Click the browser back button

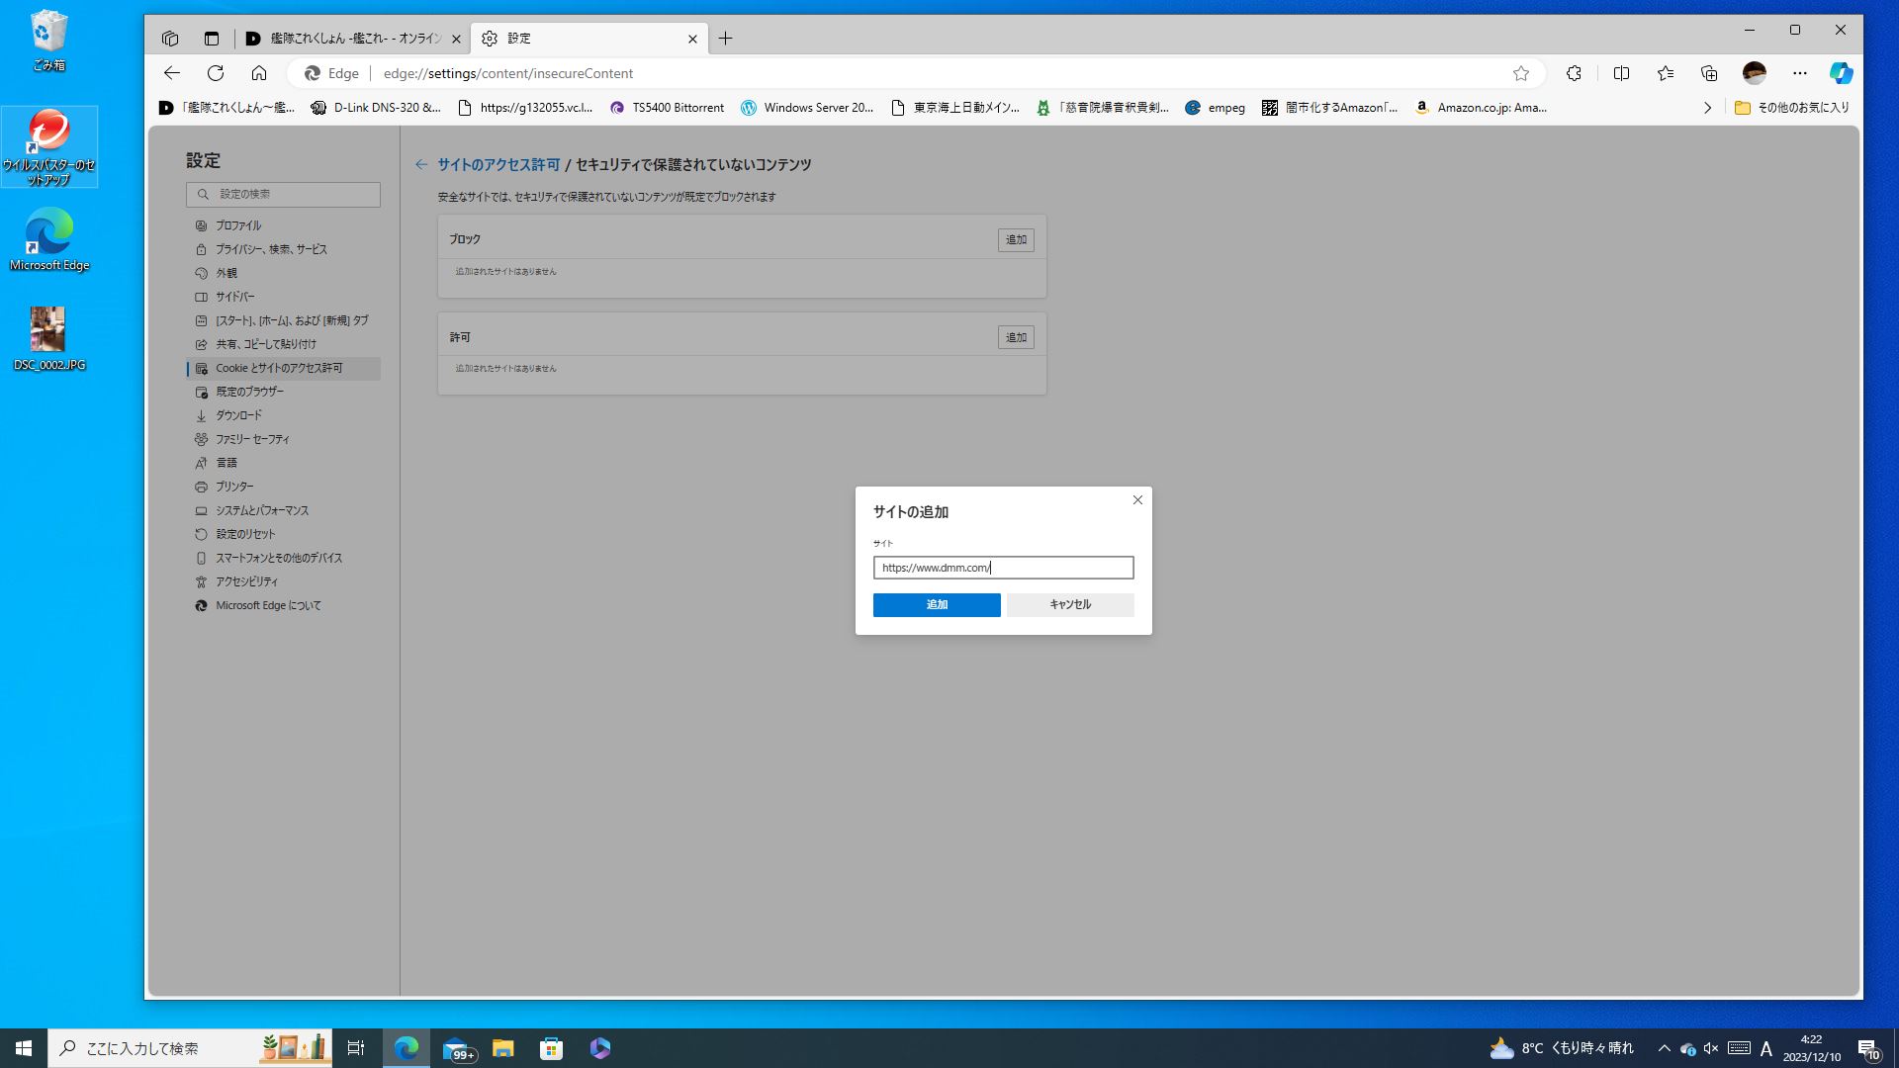click(x=172, y=73)
